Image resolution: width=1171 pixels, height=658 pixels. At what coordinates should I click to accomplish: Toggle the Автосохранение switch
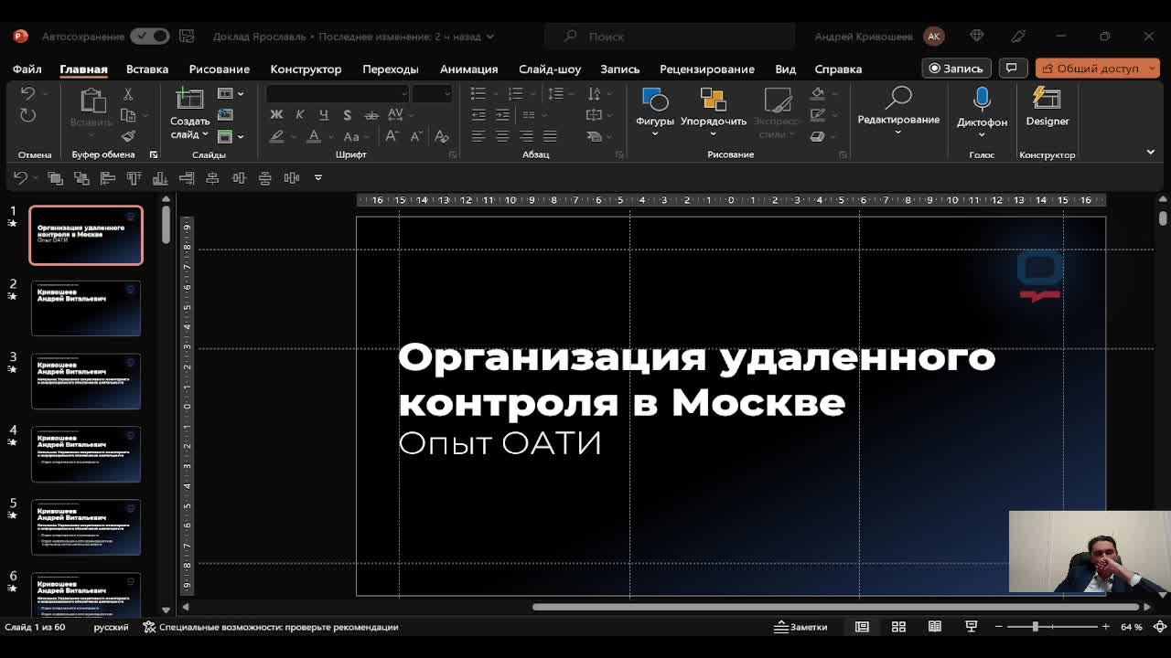(149, 37)
